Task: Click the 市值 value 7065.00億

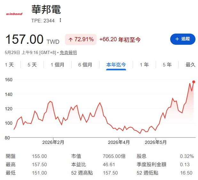Action: (x=114, y=156)
